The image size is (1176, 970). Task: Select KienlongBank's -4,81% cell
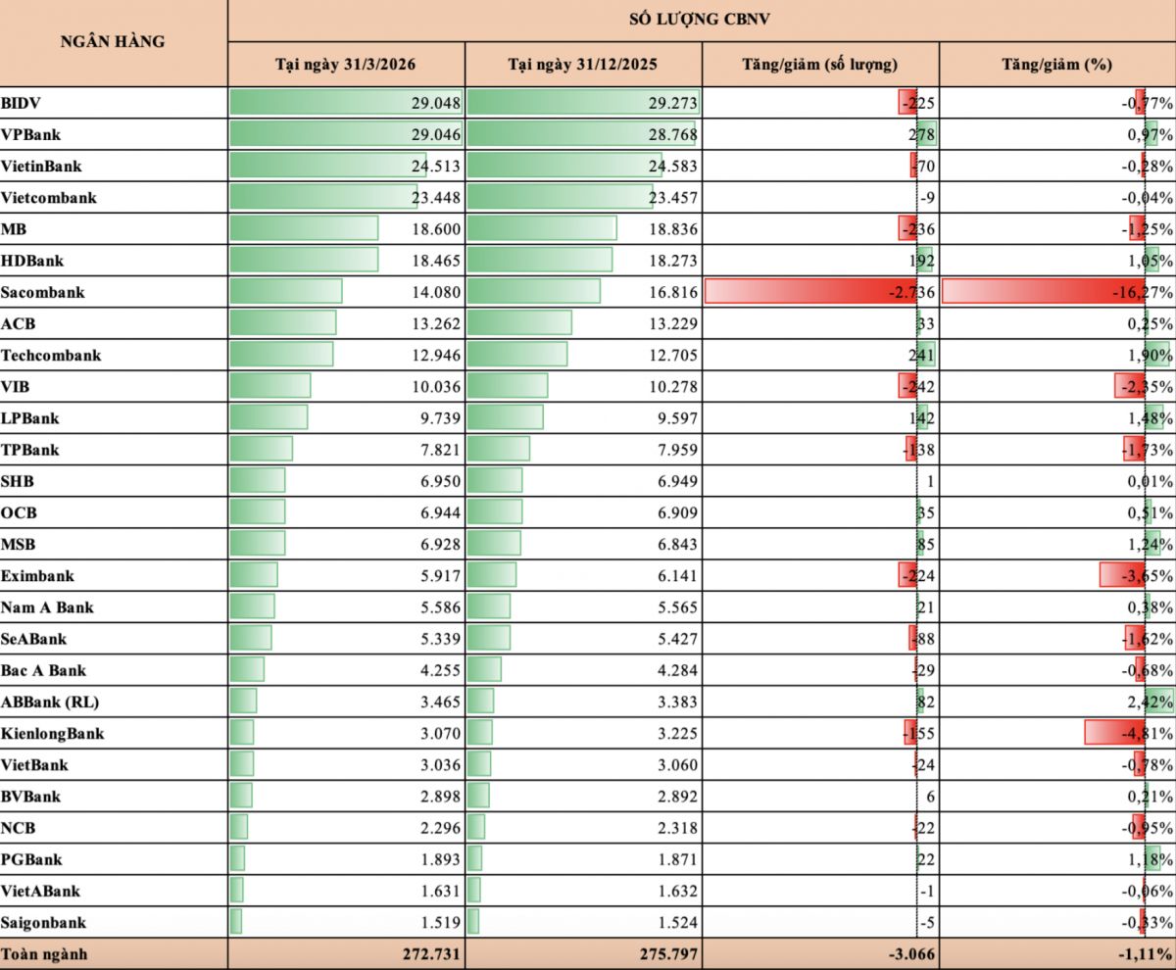[x=1057, y=733]
